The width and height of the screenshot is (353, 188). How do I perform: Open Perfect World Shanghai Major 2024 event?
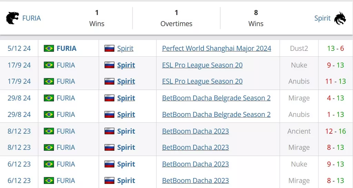pyautogui.click(x=216, y=48)
